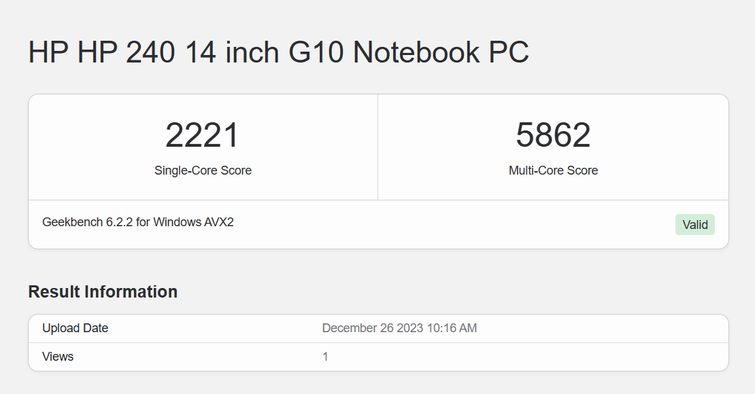Select the multi-core score number 5862
This screenshot has width=755, height=394.
pos(553,135)
